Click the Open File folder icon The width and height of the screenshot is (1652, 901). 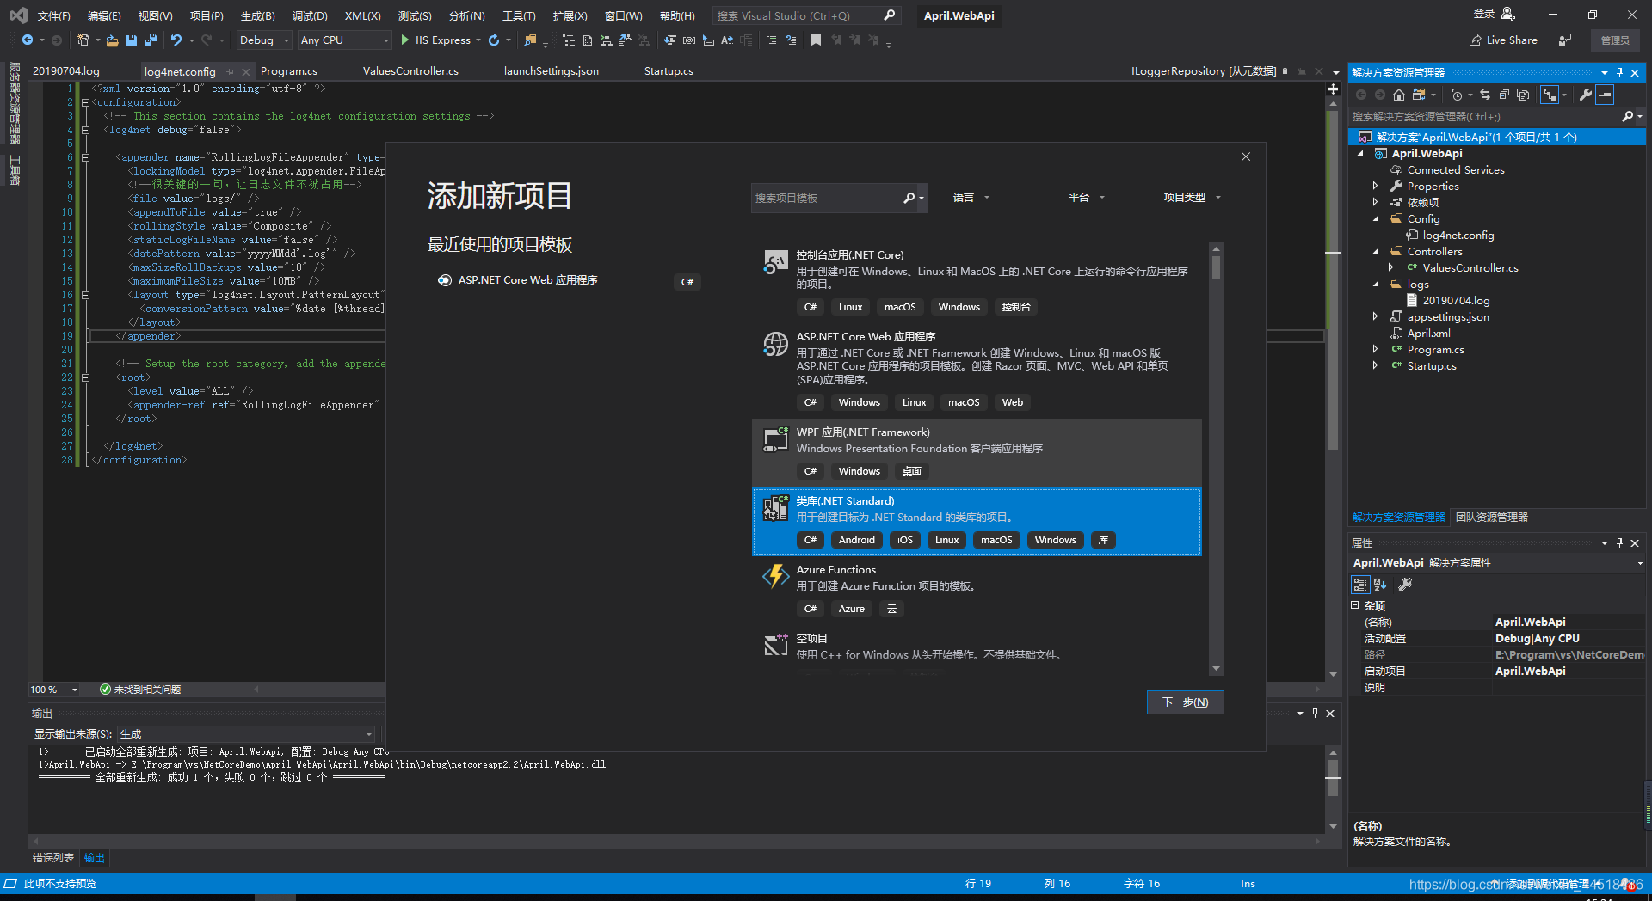(112, 40)
